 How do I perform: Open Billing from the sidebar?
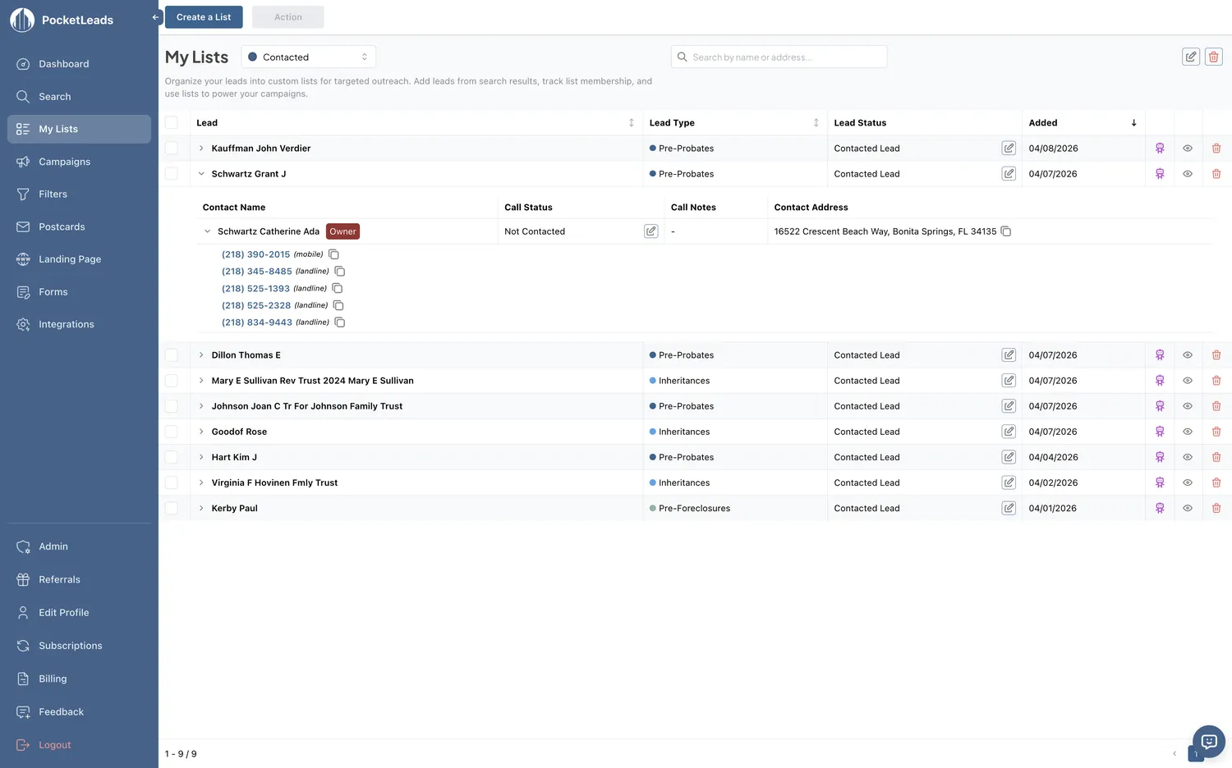pyautogui.click(x=53, y=679)
